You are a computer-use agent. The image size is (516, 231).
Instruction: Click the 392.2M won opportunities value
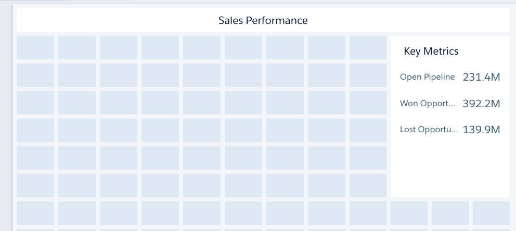pyautogui.click(x=481, y=104)
